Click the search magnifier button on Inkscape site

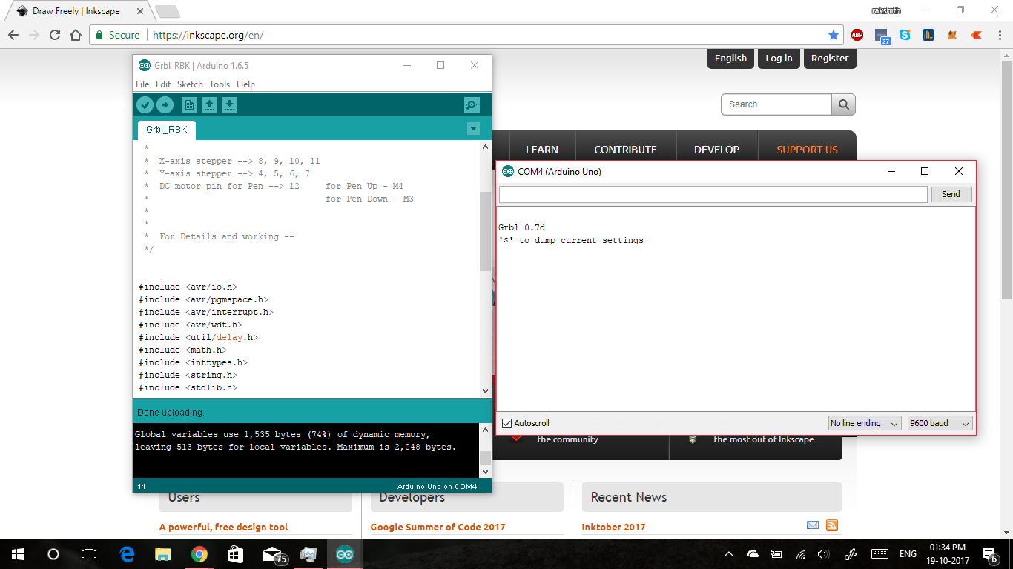pos(844,104)
